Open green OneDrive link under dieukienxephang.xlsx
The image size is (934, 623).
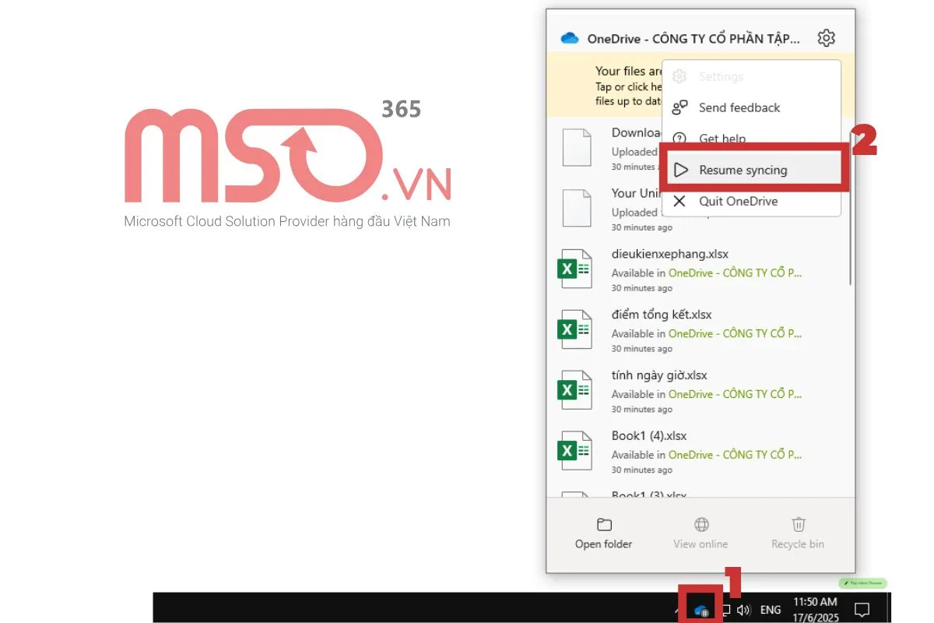[x=735, y=273]
